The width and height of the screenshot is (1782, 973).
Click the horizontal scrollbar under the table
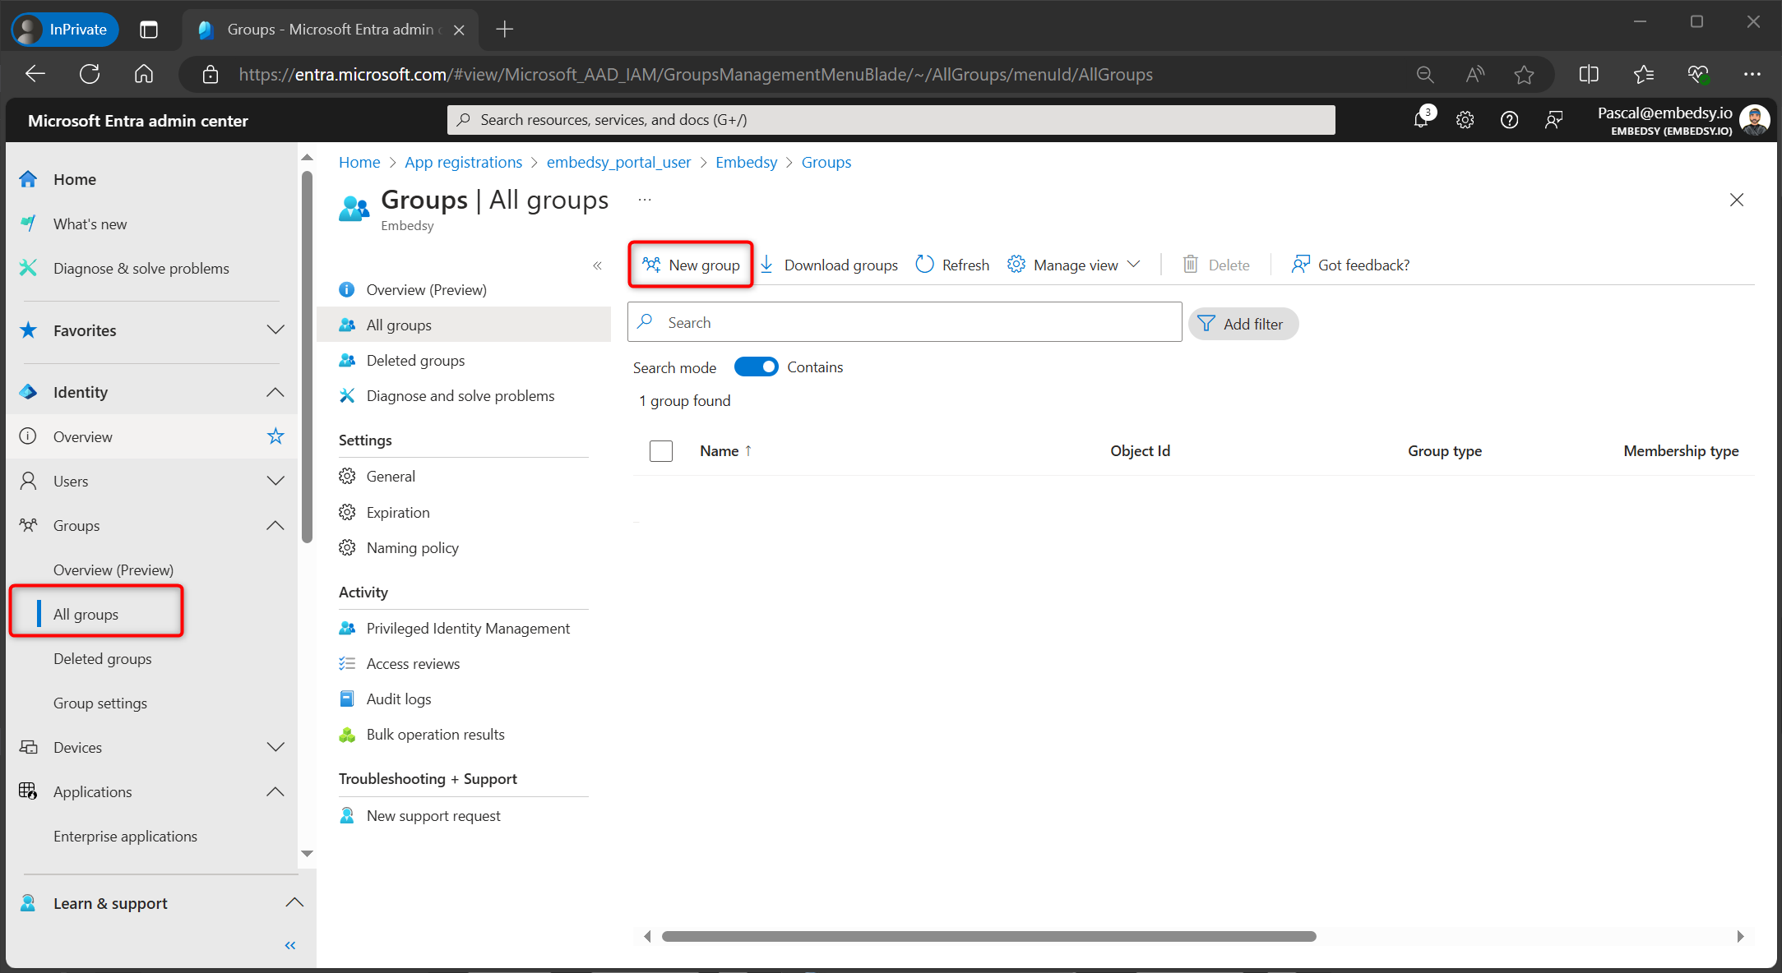click(988, 937)
